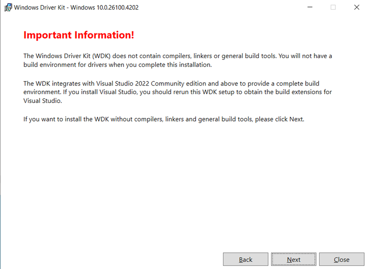Click the Next button to continue
The width and height of the screenshot is (368, 269).
(x=293, y=259)
